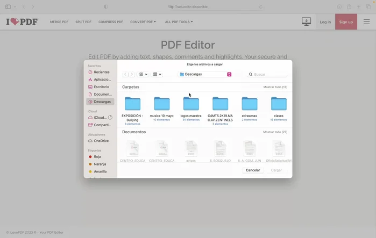Open COMPRESS PDF tool page
The image size is (376, 238).
click(111, 22)
